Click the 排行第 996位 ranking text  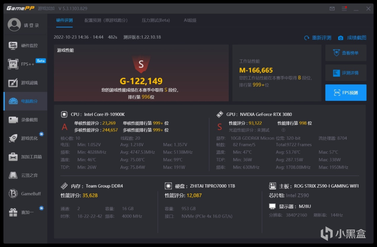pos(141,97)
